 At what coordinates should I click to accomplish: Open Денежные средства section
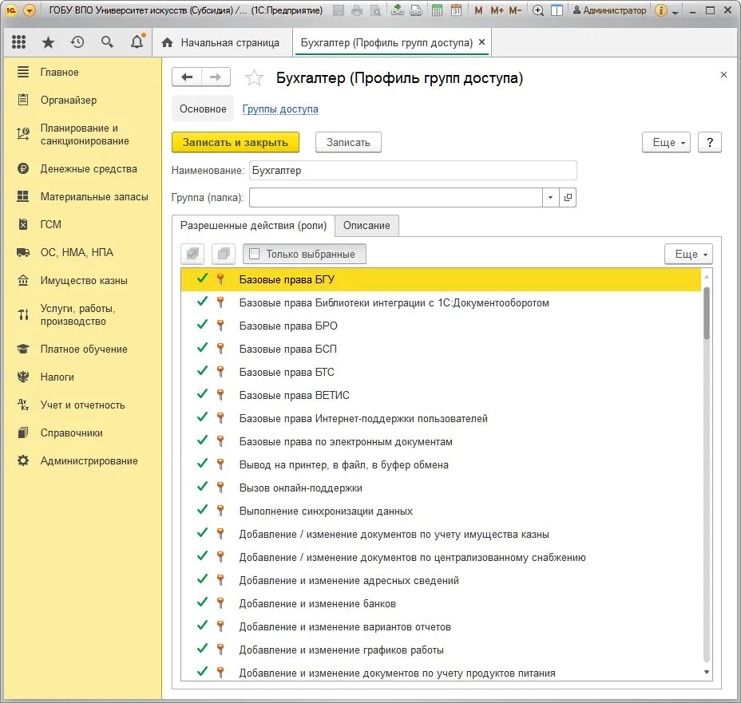point(89,168)
